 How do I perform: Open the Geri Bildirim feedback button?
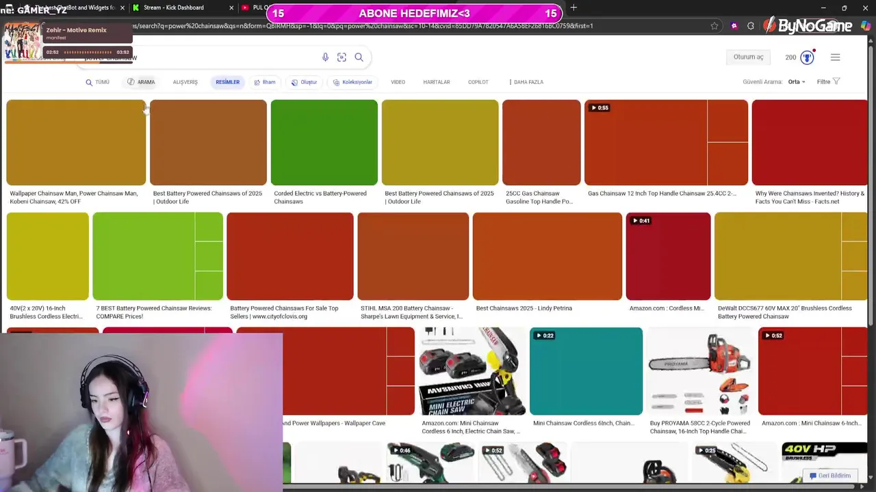829,476
